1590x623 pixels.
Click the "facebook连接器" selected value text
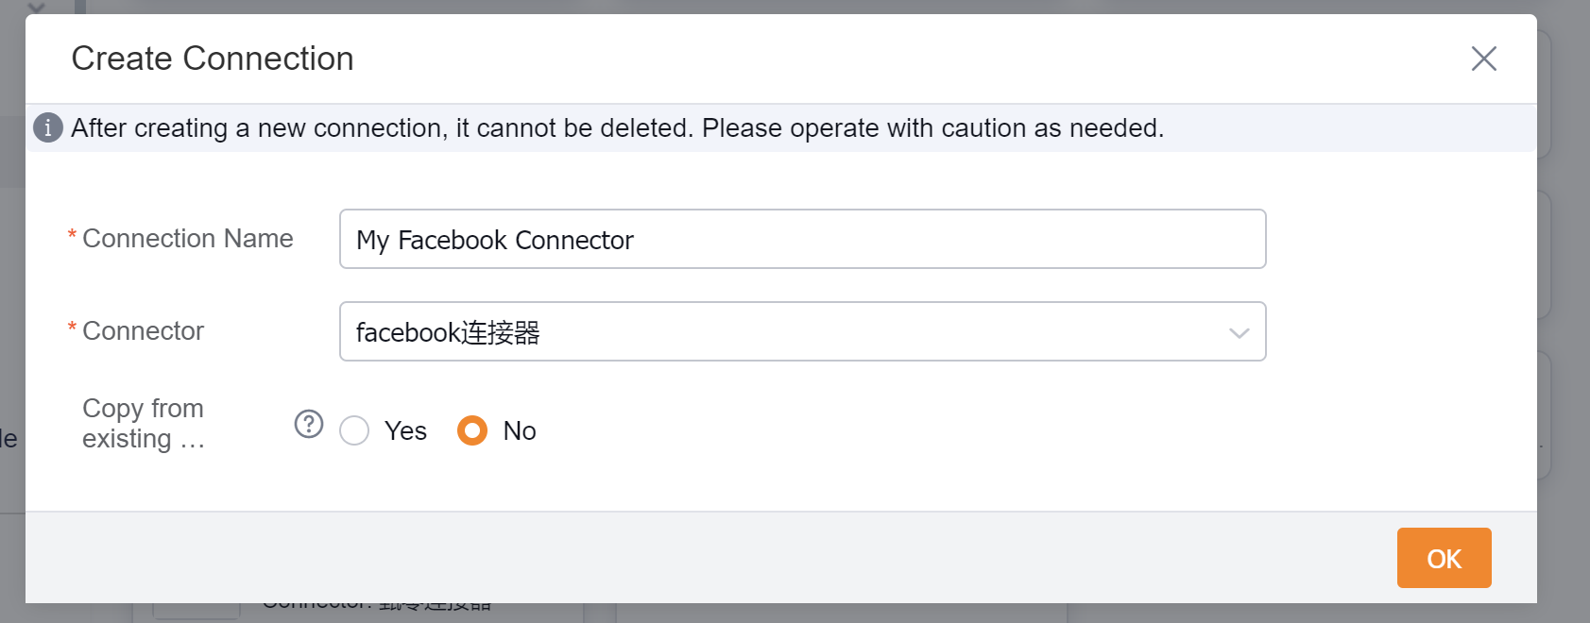click(448, 332)
